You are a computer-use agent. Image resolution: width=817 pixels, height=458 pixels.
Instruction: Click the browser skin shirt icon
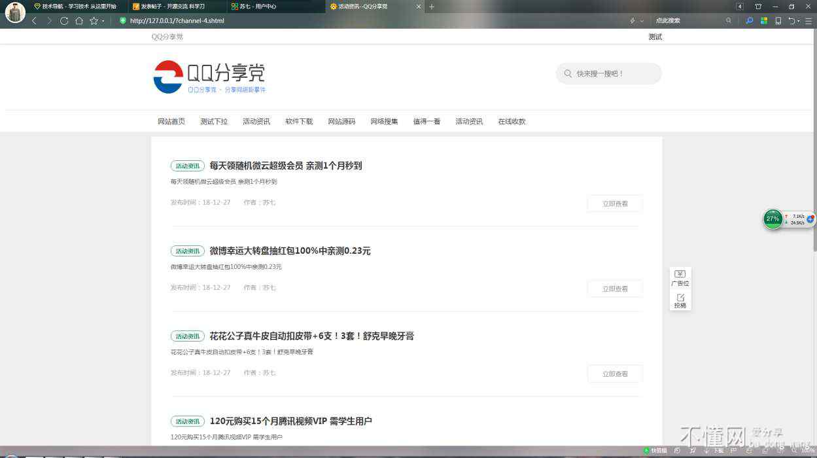tap(758, 7)
